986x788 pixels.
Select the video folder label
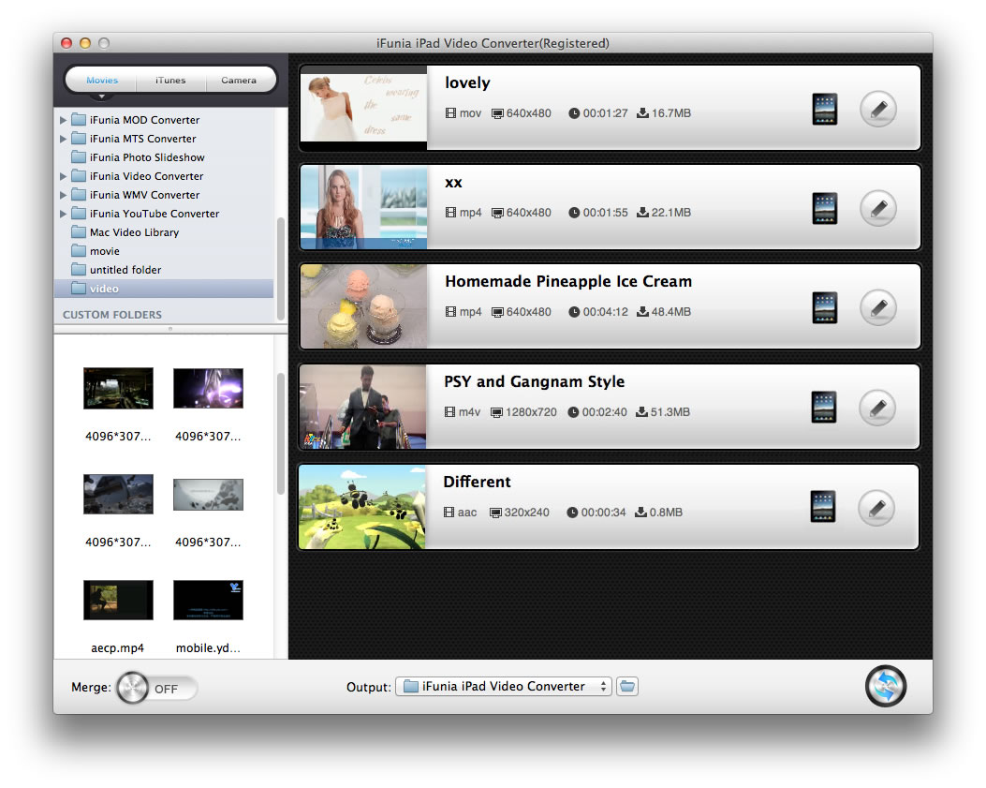tap(104, 289)
